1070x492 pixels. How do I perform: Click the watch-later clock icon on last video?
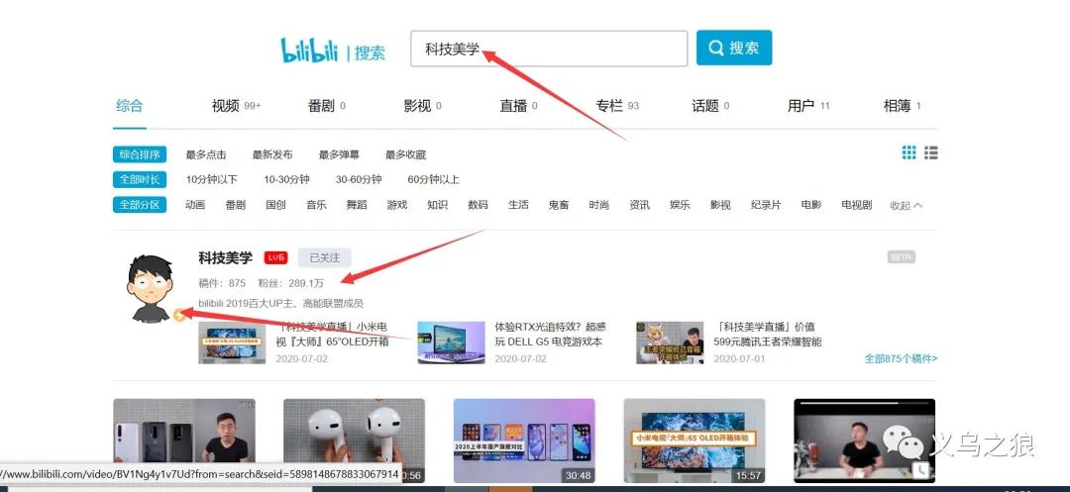(x=921, y=469)
